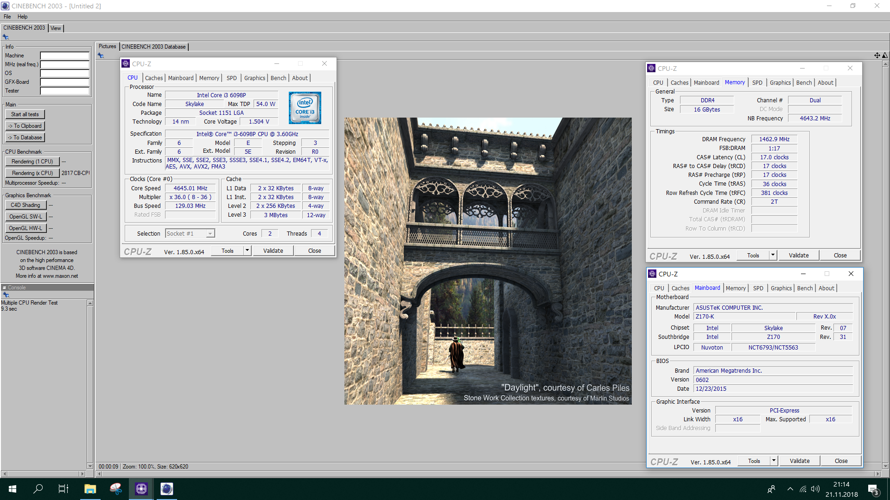Click the volume speaker tray icon

pyautogui.click(x=815, y=489)
